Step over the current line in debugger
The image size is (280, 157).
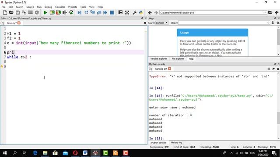(x=86, y=13)
